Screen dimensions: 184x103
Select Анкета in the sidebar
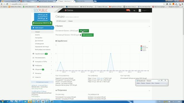click(37, 35)
